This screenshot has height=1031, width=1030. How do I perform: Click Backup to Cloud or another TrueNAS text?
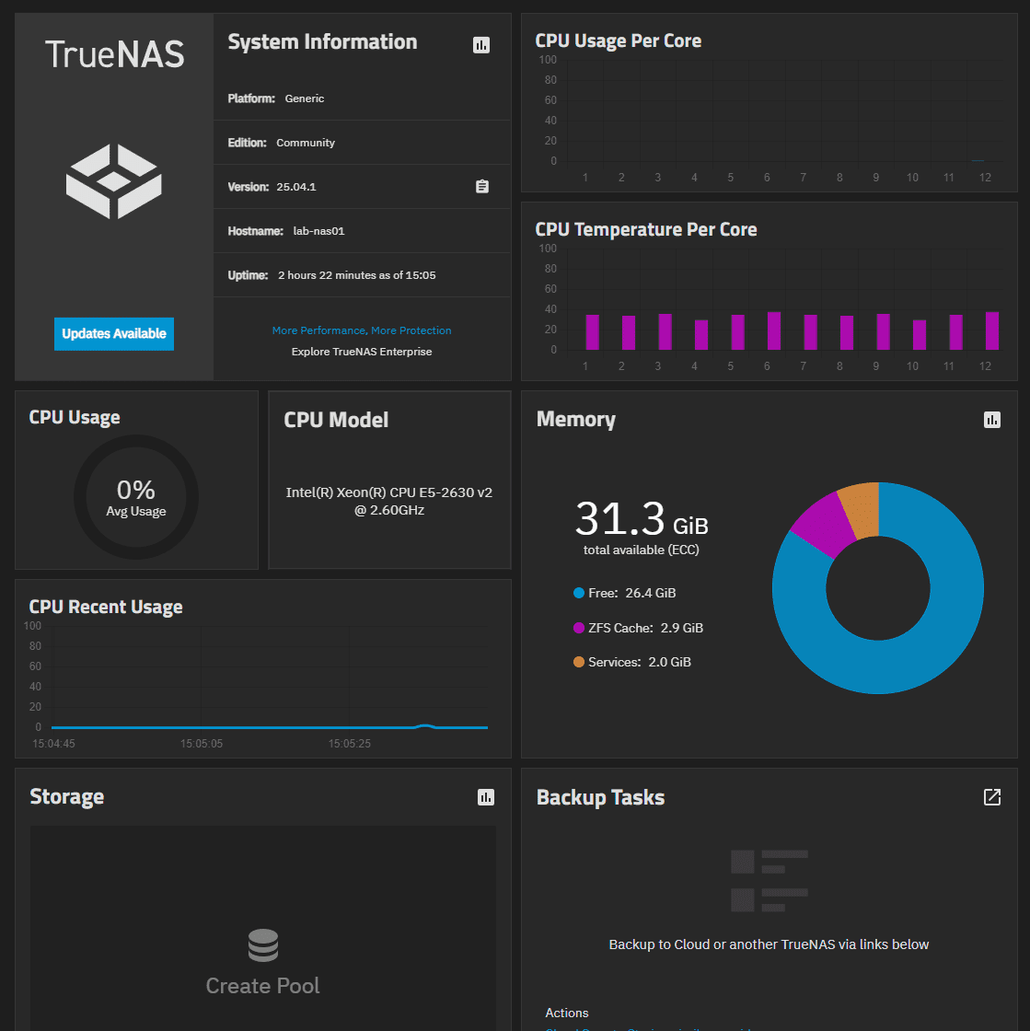point(770,944)
